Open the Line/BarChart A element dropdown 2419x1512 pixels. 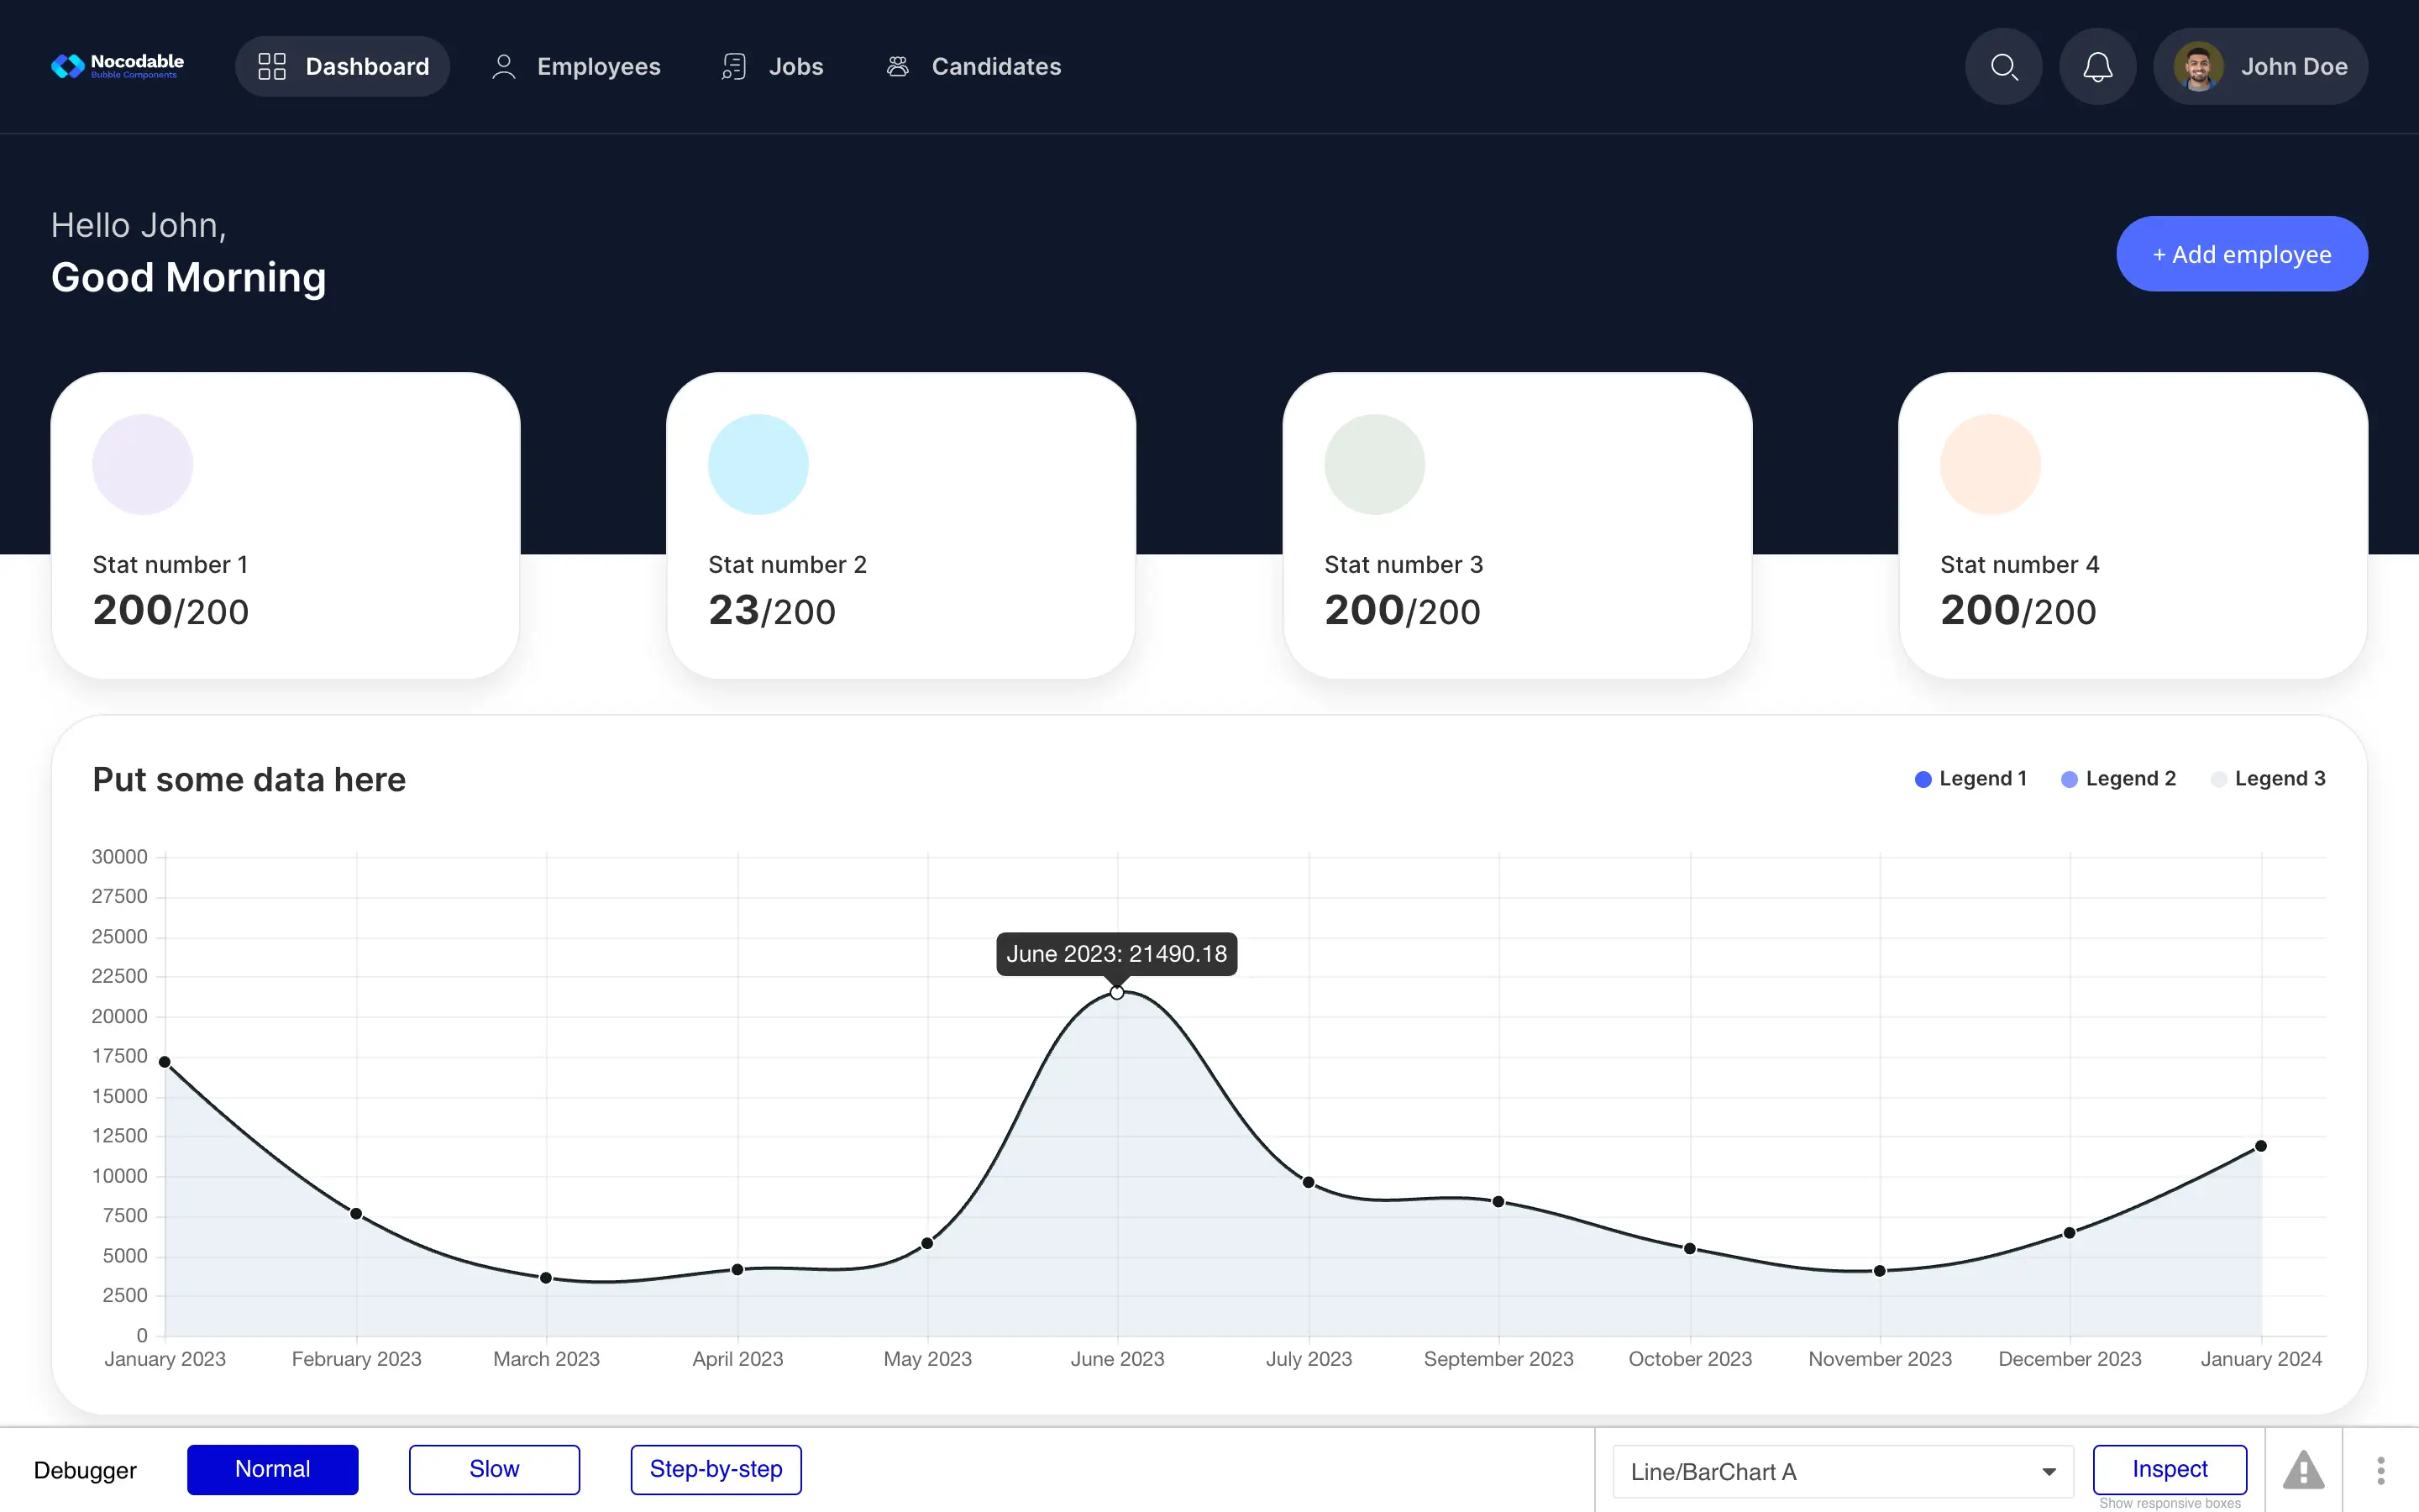click(1840, 1471)
